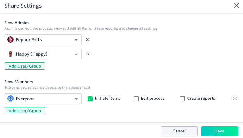Uncheck the Initiate items checkbox
243x138 pixels.
pyautogui.click(x=90, y=99)
